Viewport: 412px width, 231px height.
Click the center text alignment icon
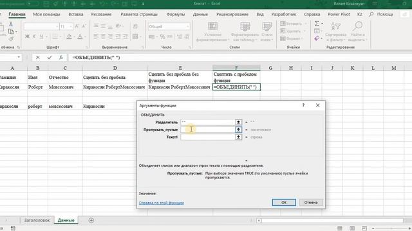[103, 37]
